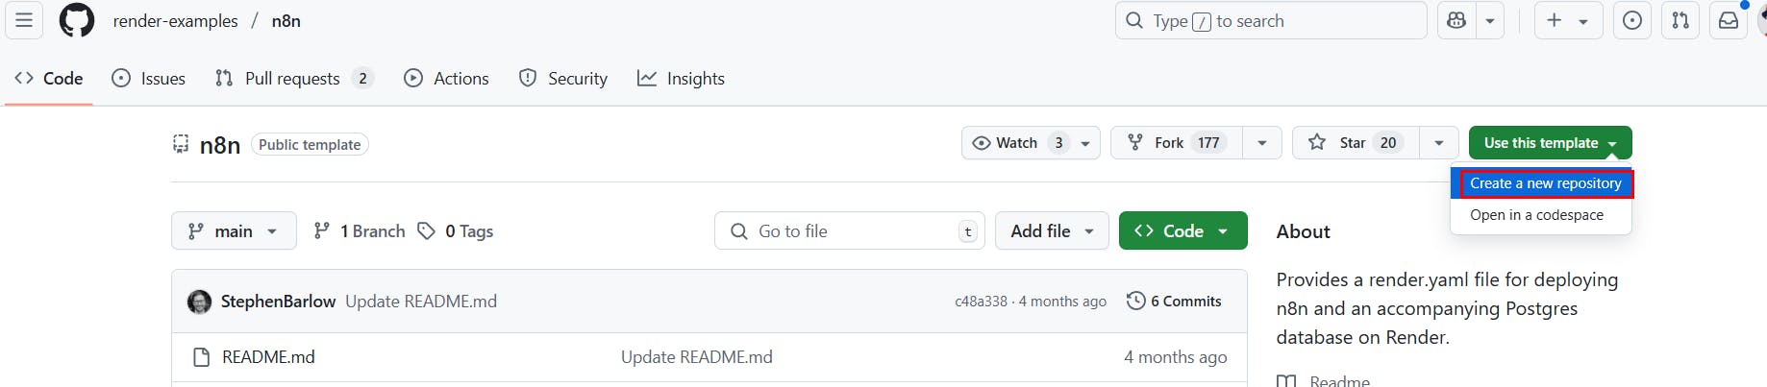The height and width of the screenshot is (387, 1767).
Task: Select Create a new repository menu item
Action: point(1545,183)
